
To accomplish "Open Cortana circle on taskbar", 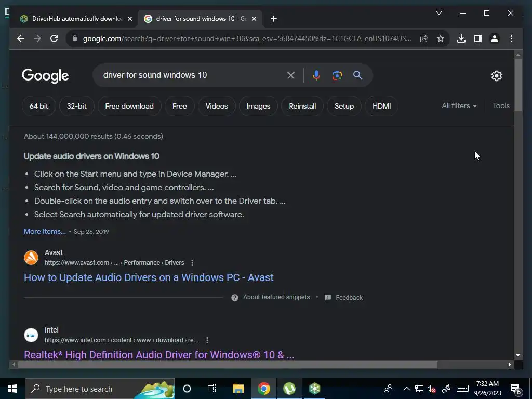I will (187, 389).
